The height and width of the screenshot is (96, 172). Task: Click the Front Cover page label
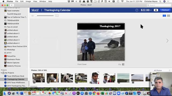[x=82, y=64]
